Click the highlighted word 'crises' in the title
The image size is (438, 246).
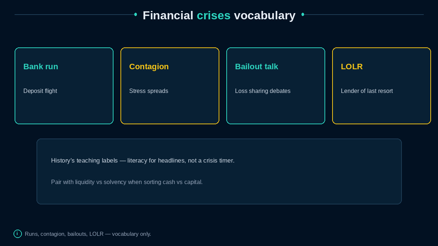[x=214, y=15]
